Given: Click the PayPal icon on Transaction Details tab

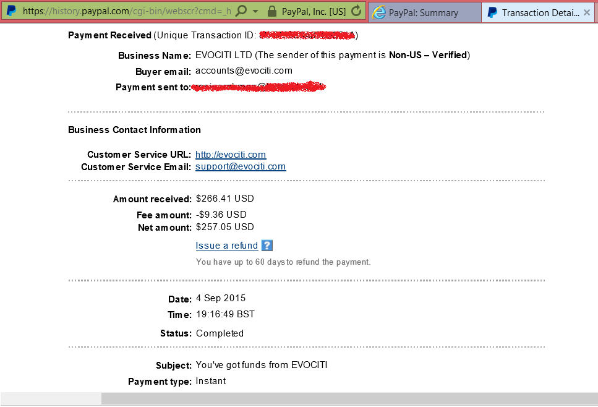Looking at the screenshot, I should [492, 12].
